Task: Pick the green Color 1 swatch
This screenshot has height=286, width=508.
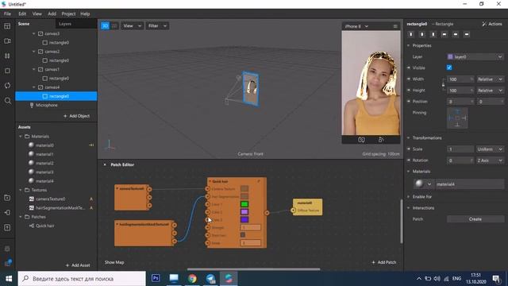Action: tap(244, 204)
